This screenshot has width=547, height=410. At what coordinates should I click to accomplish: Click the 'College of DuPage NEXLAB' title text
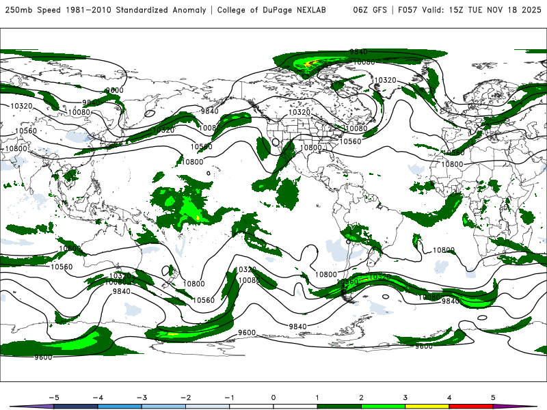point(271,10)
